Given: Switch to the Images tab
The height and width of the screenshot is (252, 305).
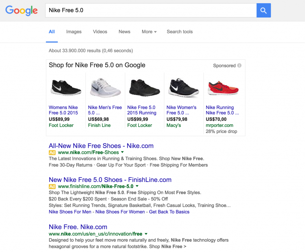Looking at the screenshot, I should (74, 31).
